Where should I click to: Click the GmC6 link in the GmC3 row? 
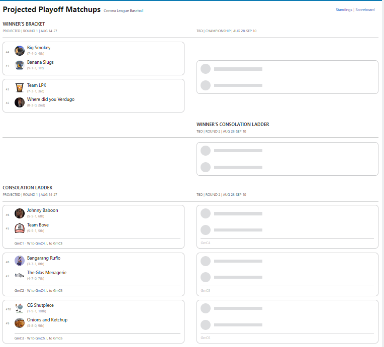point(58,338)
